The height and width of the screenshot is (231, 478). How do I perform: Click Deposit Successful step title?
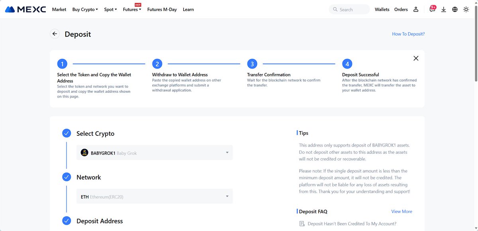click(360, 74)
